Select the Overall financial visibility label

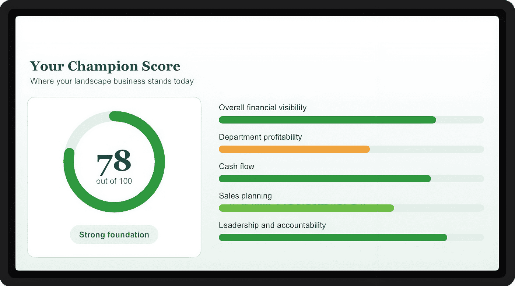click(263, 108)
